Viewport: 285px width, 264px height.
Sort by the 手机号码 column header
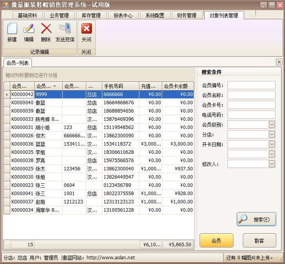coord(120,86)
